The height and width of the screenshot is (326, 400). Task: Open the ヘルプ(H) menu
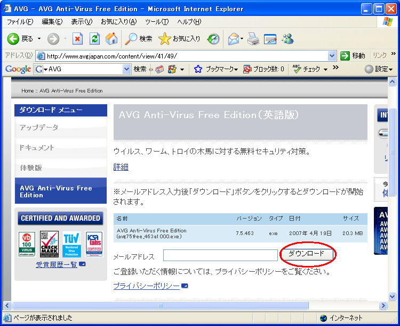click(189, 22)
